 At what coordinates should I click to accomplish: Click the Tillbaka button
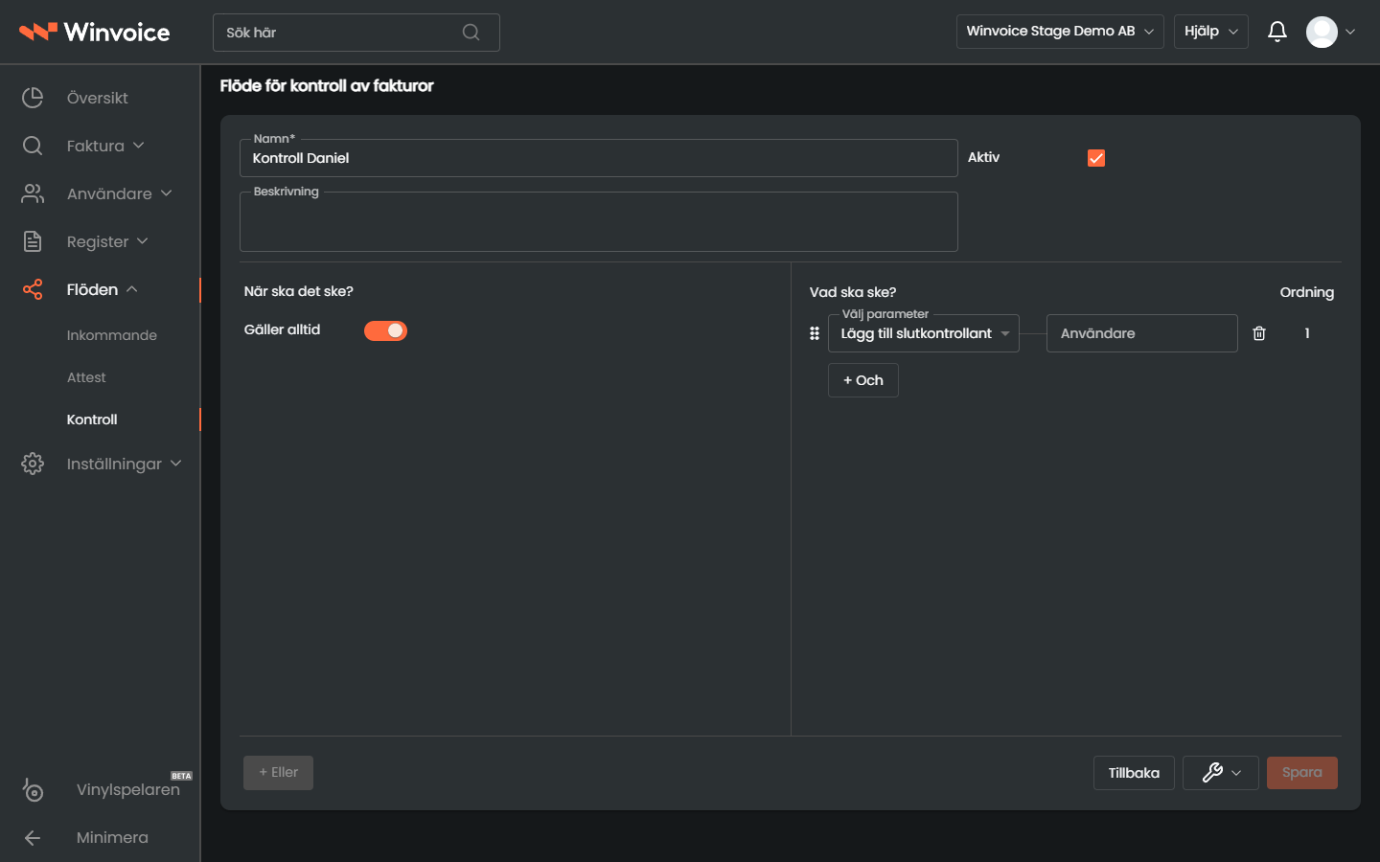coord(1134,773)
